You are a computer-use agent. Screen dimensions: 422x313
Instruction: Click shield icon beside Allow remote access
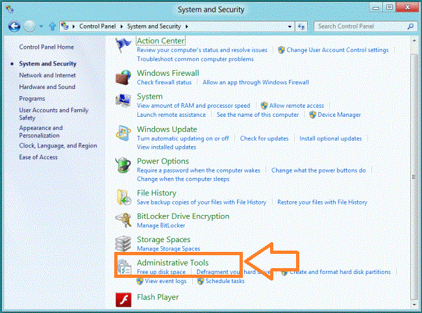[x=264, y=105]
